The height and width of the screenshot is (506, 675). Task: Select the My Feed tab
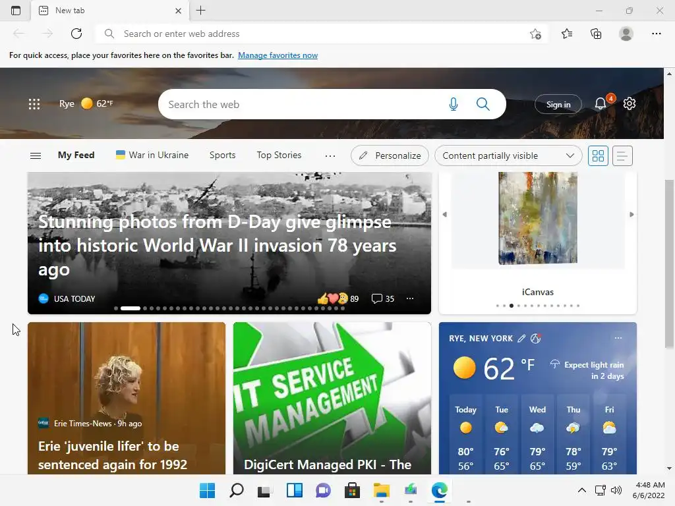pyautogui.click(x=76, y=155)
